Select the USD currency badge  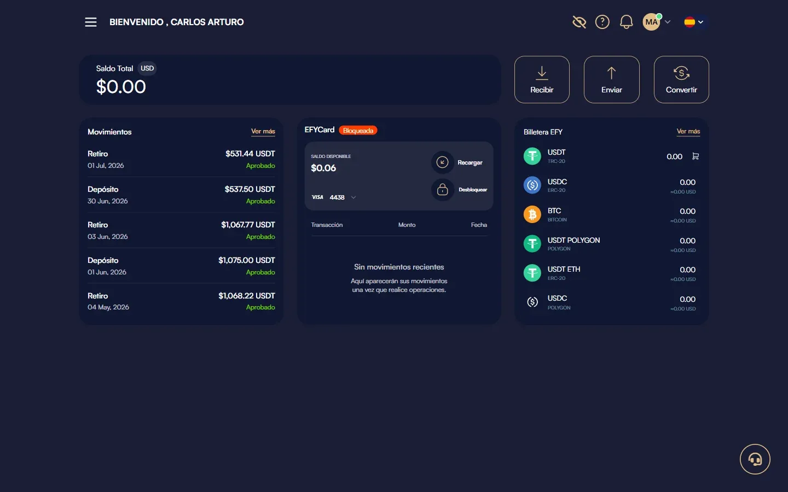coord(147,68)
